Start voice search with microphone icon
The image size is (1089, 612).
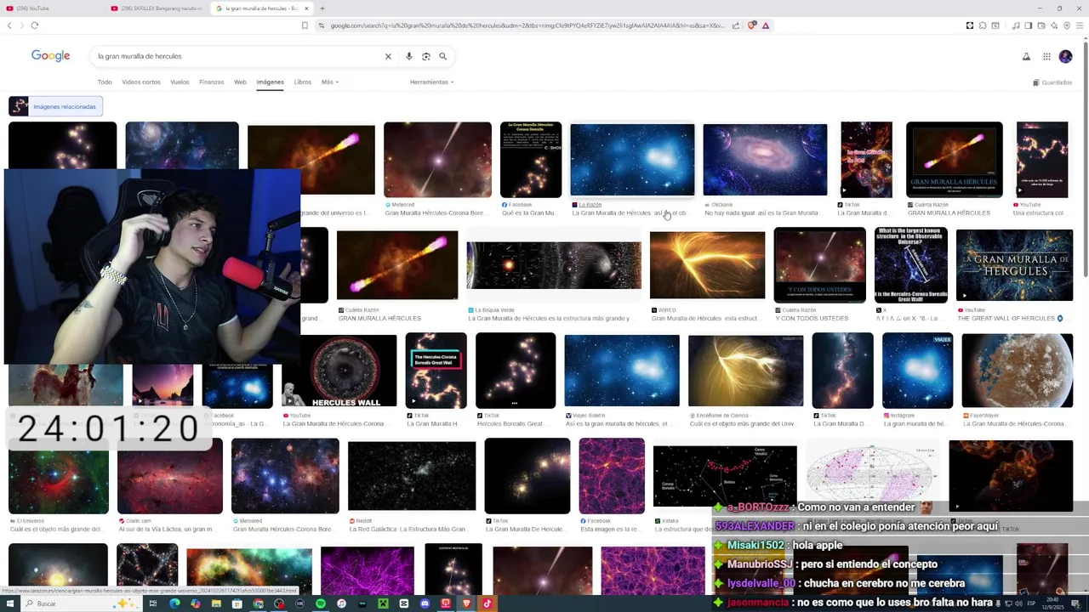tap(409, 56)
